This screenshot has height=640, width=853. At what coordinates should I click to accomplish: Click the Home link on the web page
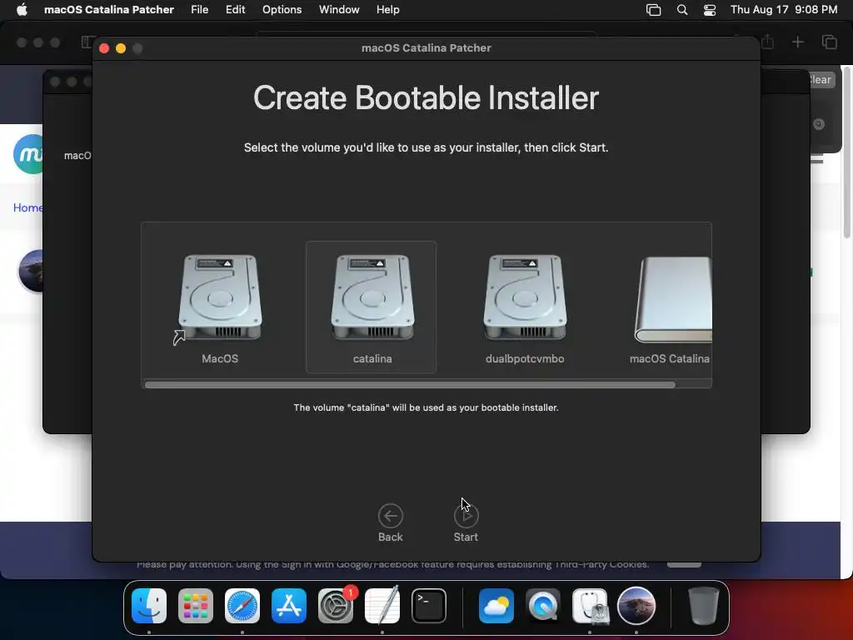(27, 207)
